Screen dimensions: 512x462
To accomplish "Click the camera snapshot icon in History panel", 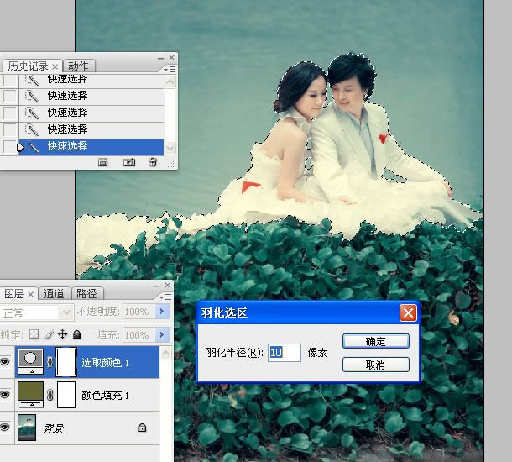I will tap(129, 162).
